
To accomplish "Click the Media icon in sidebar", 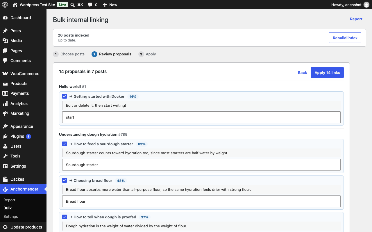I will point(5,41).
